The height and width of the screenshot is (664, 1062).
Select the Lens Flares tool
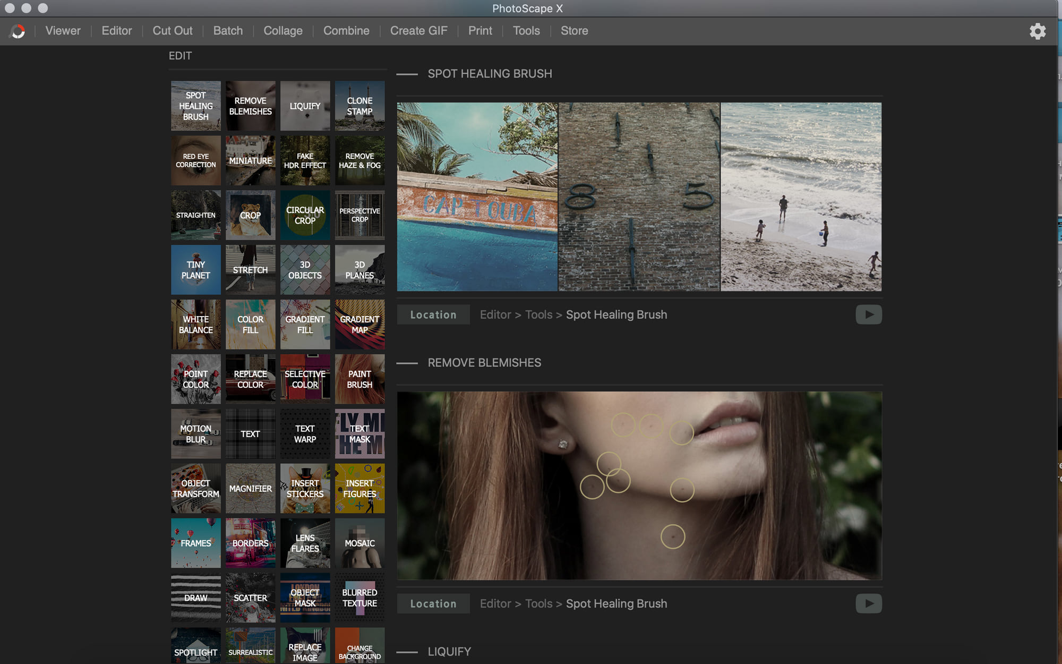click(x=304, y=543)
